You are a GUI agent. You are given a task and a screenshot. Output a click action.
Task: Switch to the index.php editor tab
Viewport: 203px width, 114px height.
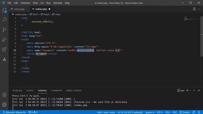coord(19,9)
